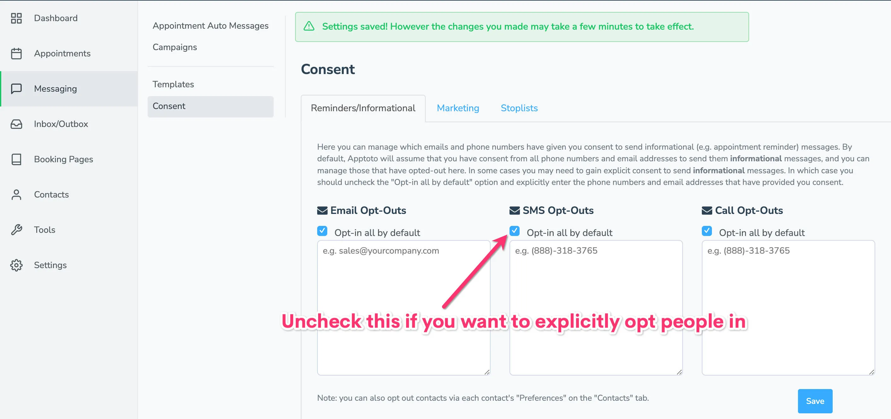891x419 pixels.
Task: Select the Contacts person icon
Action: [x=16, y=195]
